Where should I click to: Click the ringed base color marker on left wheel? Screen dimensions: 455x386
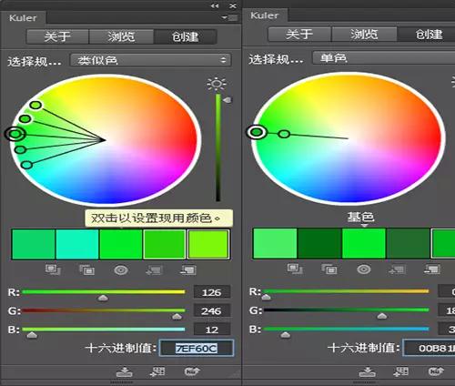pos(15,134)
